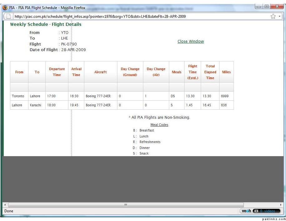Click the Close Window link
286x221 pixels.
pos(190,41)
